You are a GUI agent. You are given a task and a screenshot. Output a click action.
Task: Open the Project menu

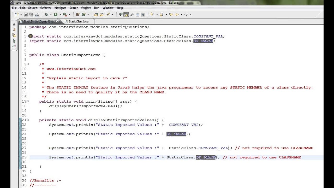[86, 8]
